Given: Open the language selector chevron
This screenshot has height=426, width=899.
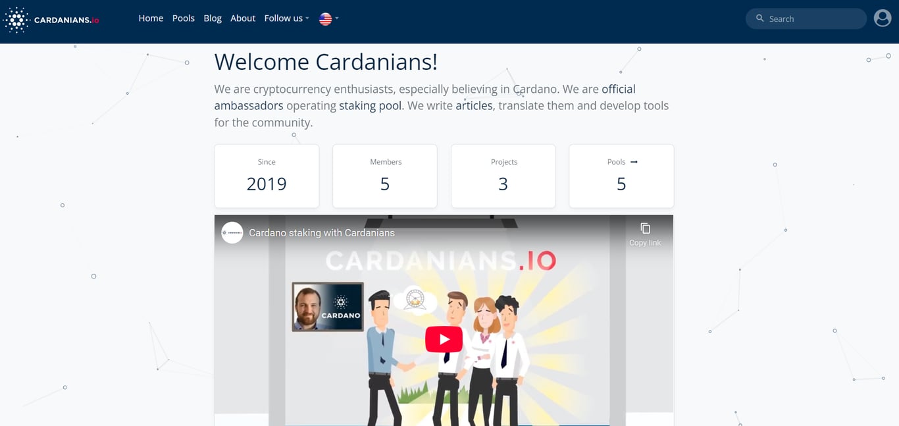Looking at the screenshot, I should pyautogui.click(x=338, y=18).
